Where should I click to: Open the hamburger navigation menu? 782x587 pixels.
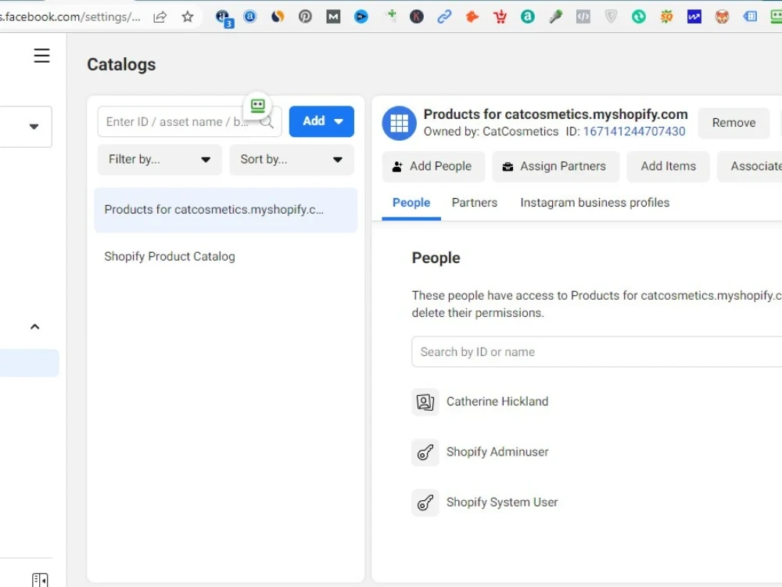coord(42,56)
